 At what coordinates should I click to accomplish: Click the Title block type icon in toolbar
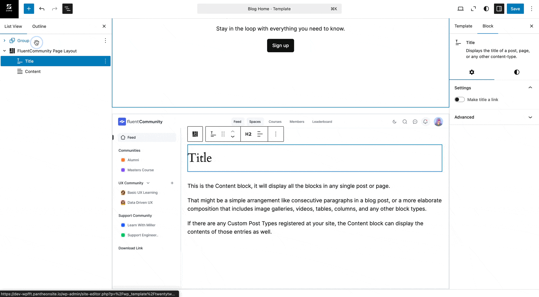coord(213,134)
